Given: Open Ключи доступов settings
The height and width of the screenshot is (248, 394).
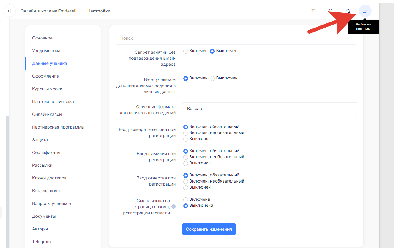Looking at the screenshot, I should point(49,178).
